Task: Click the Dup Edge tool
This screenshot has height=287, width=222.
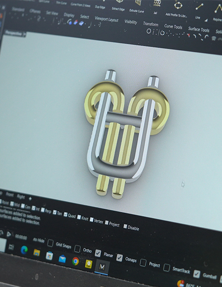Action: pos(100,7)
